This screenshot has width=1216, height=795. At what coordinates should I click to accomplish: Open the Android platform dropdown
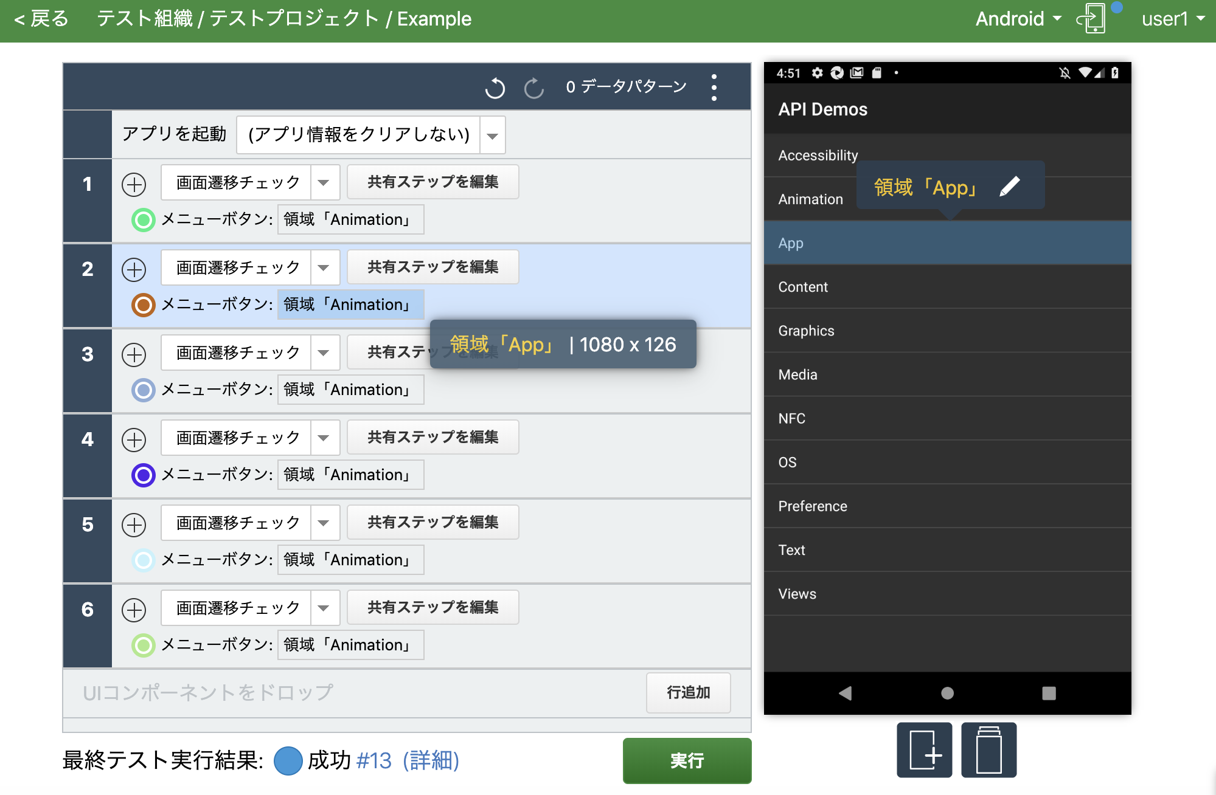(1018, 19)
